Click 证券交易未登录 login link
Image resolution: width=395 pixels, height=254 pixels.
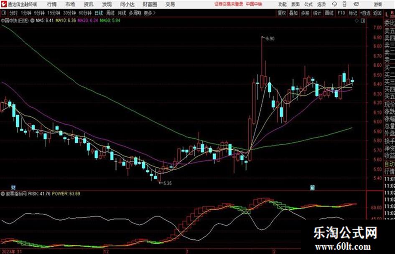point(229,4)
